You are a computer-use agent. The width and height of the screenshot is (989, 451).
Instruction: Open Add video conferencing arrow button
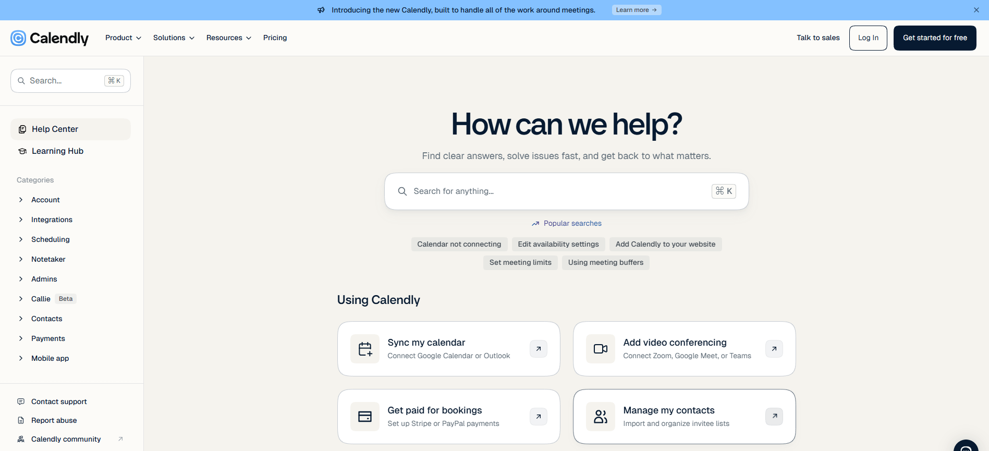pyautogui.click(x=774, y=349)
